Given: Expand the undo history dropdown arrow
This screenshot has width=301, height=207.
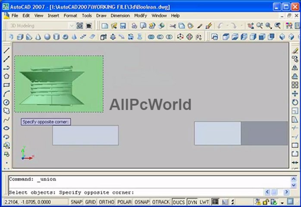Looking at the screenshot, I should 227,25.
